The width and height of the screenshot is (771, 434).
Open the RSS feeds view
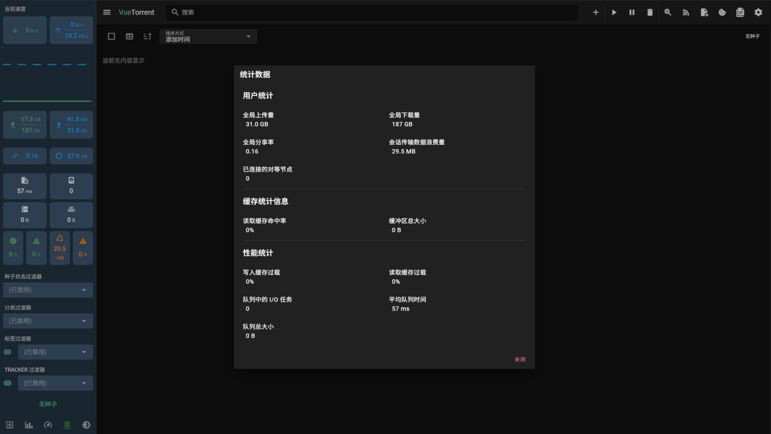point(686,12)
